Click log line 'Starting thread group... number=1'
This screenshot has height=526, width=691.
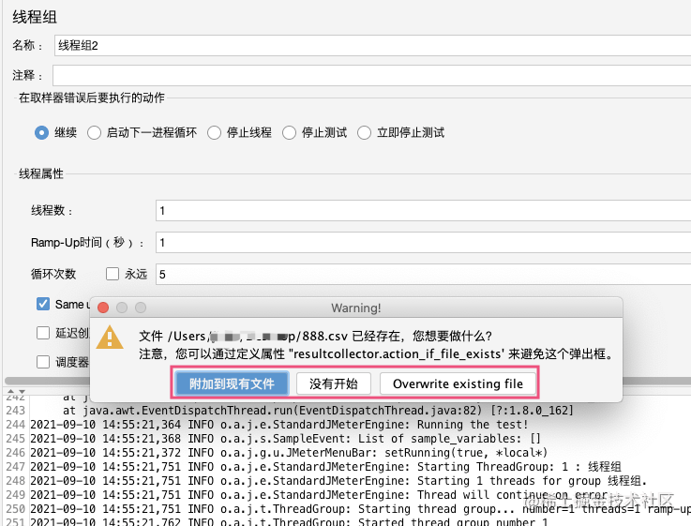[360, 509]
